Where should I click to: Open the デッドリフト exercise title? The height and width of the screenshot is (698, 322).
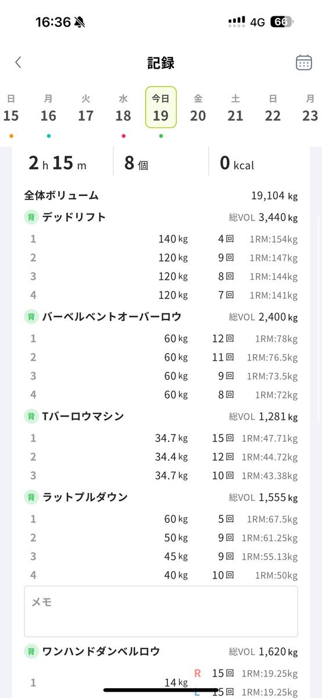(74, 218)
